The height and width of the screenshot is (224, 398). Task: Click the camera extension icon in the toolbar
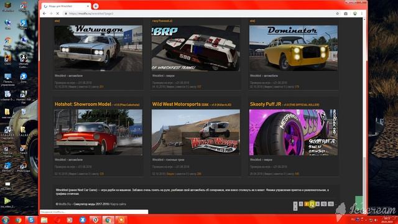(346, 14)
